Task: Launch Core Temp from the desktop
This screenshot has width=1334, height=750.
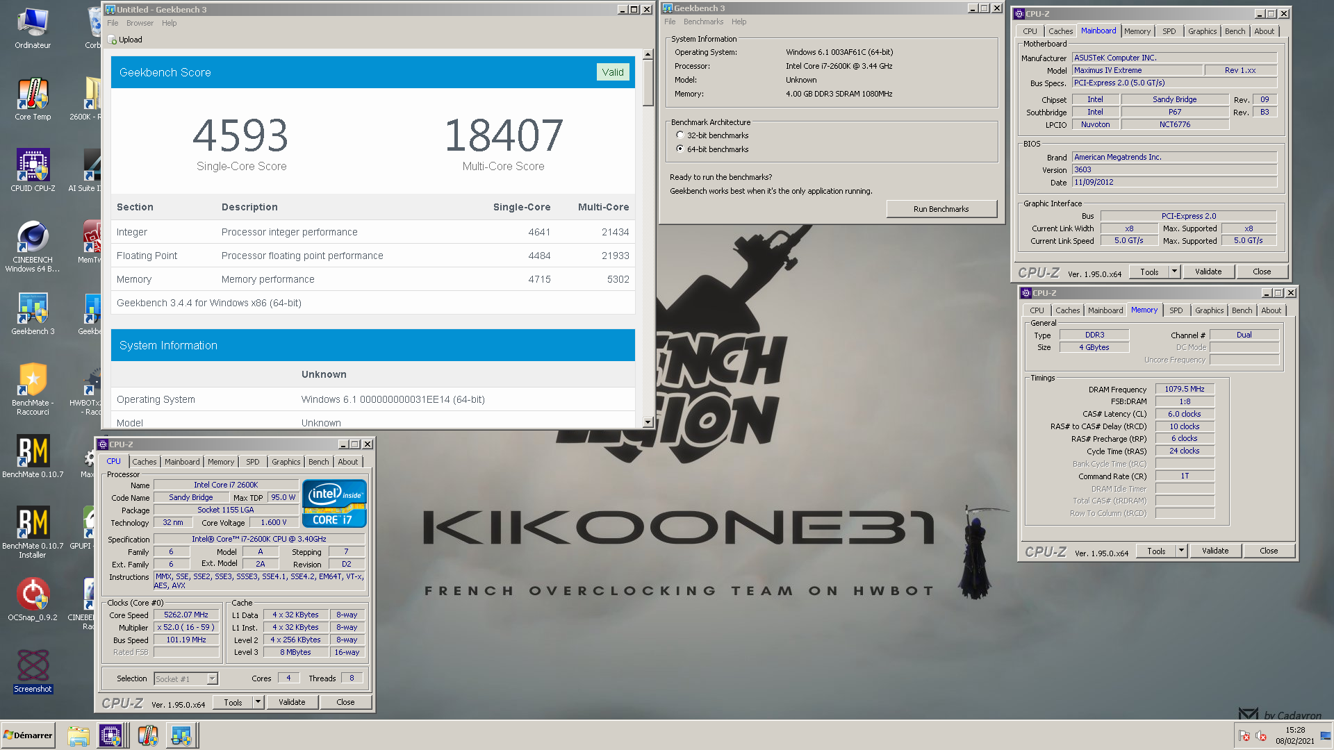Action: click(x=33, y=99)
